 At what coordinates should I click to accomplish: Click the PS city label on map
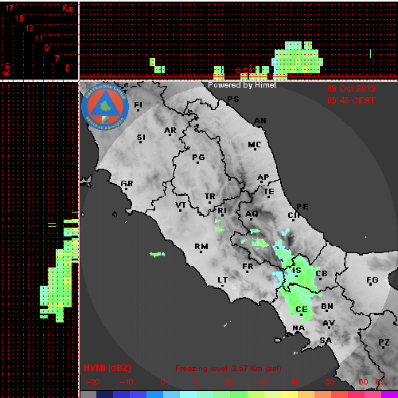point(233,99)
